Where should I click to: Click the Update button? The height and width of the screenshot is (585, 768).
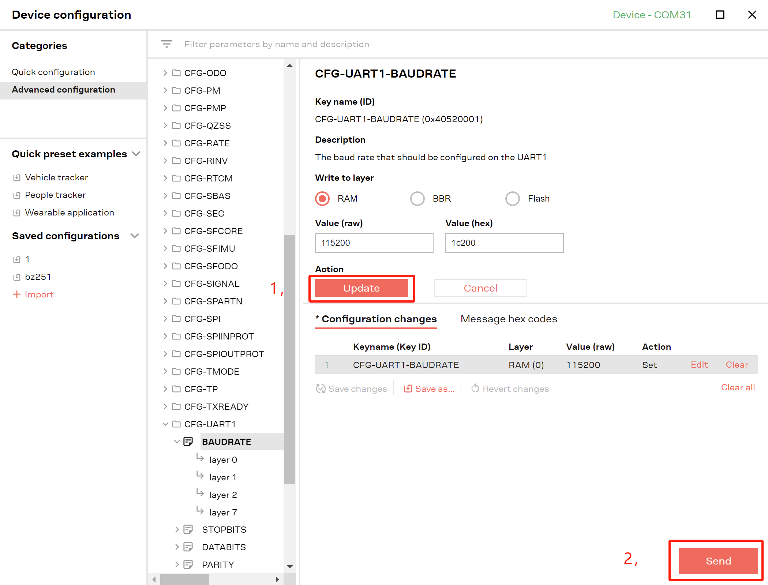click(x=361, y=288)
